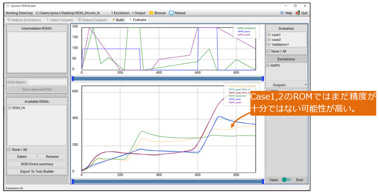Click the Intermediate ROMS list area
The height and width of the screenshot is (193, 379).
pos(37,52)
